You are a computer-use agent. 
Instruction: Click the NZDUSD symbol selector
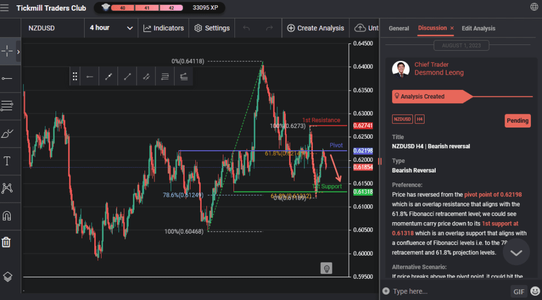[x=52, y=28]
